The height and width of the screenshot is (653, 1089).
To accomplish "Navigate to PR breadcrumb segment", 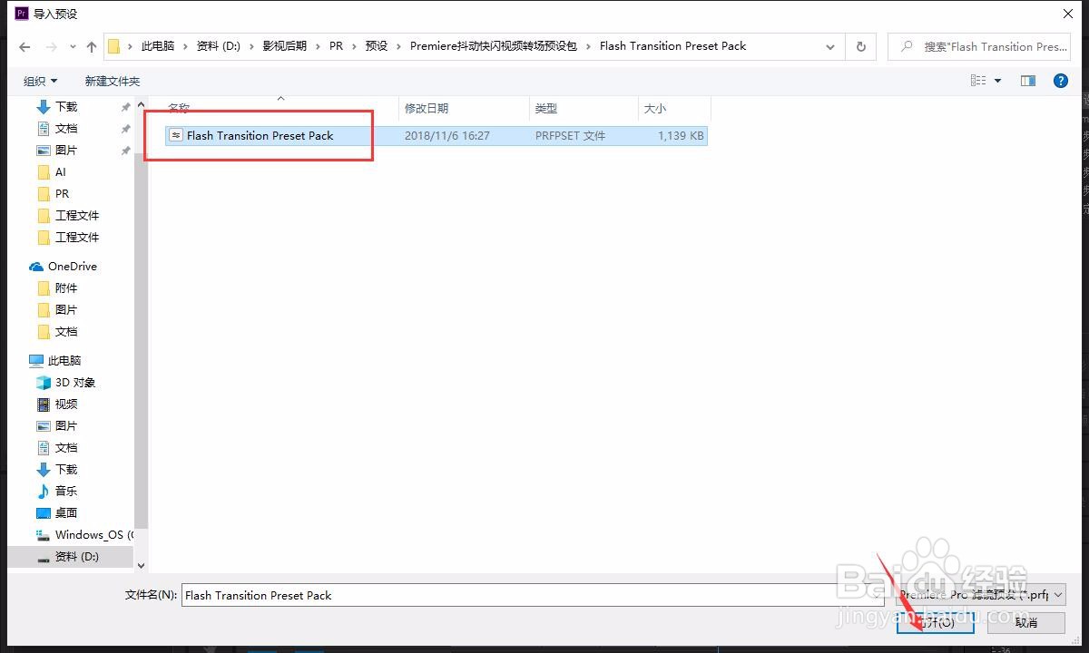I will [x=337, y=46].
